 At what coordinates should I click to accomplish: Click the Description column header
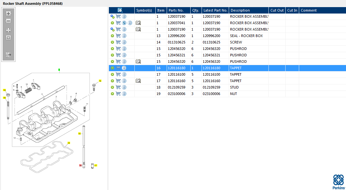(x=240, y=10)
